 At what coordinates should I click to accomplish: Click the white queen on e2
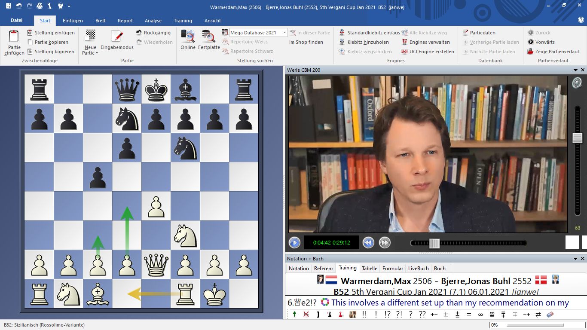point(156,265)
